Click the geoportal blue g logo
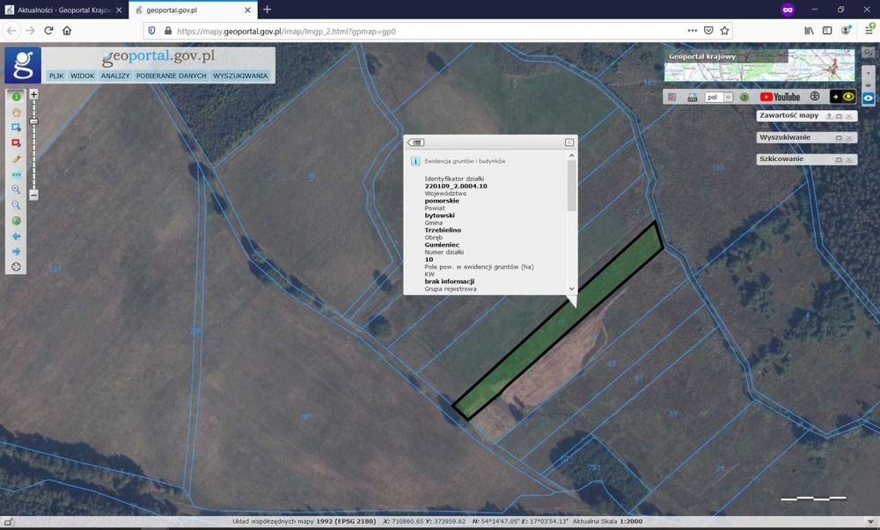The width and height of the screenshot is (880, 530). coord(23,65)
